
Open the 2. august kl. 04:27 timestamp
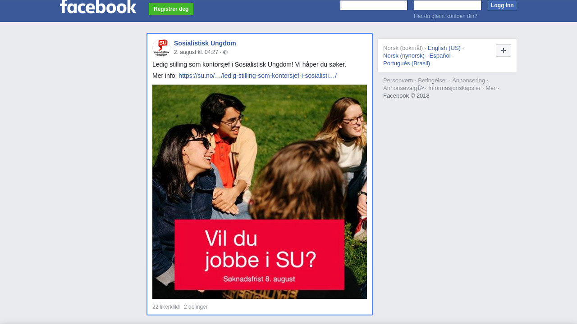pos(196,52)
